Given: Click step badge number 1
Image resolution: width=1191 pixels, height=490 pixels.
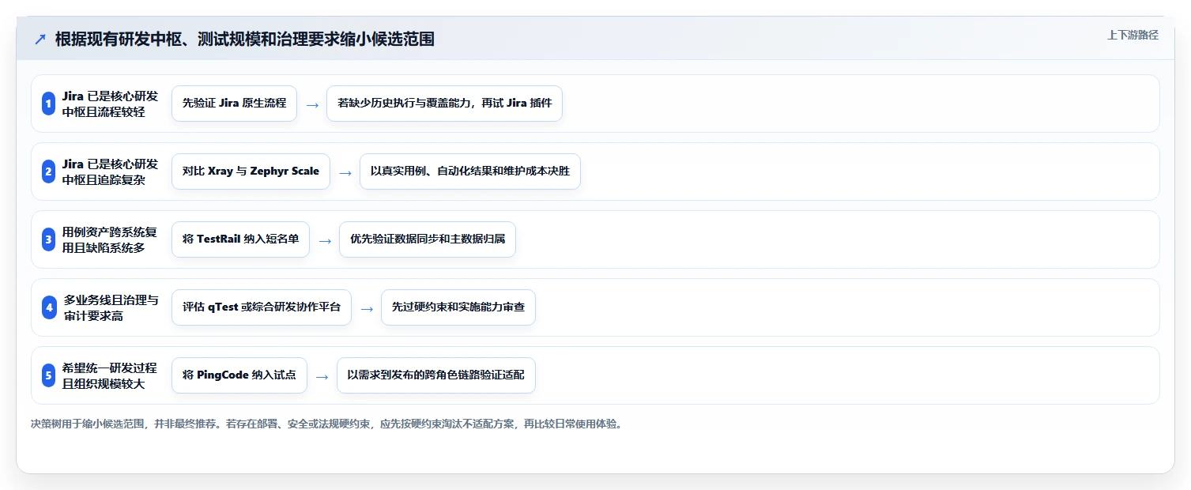Looking at the screenshot, I should click(x=48, y=104).
